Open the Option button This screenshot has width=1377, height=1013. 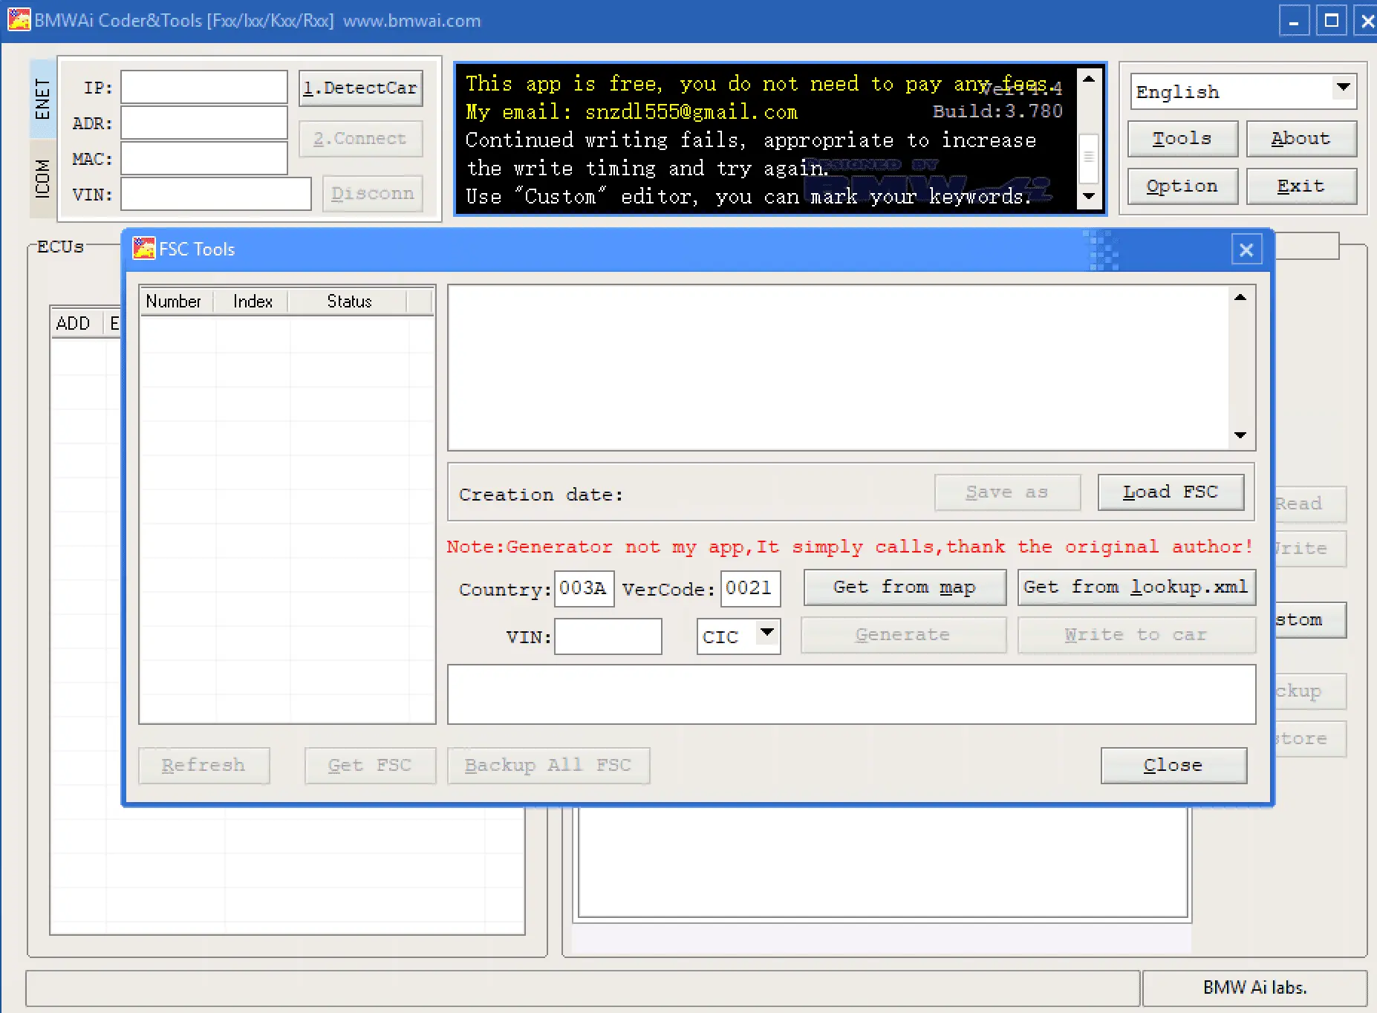1182,186
